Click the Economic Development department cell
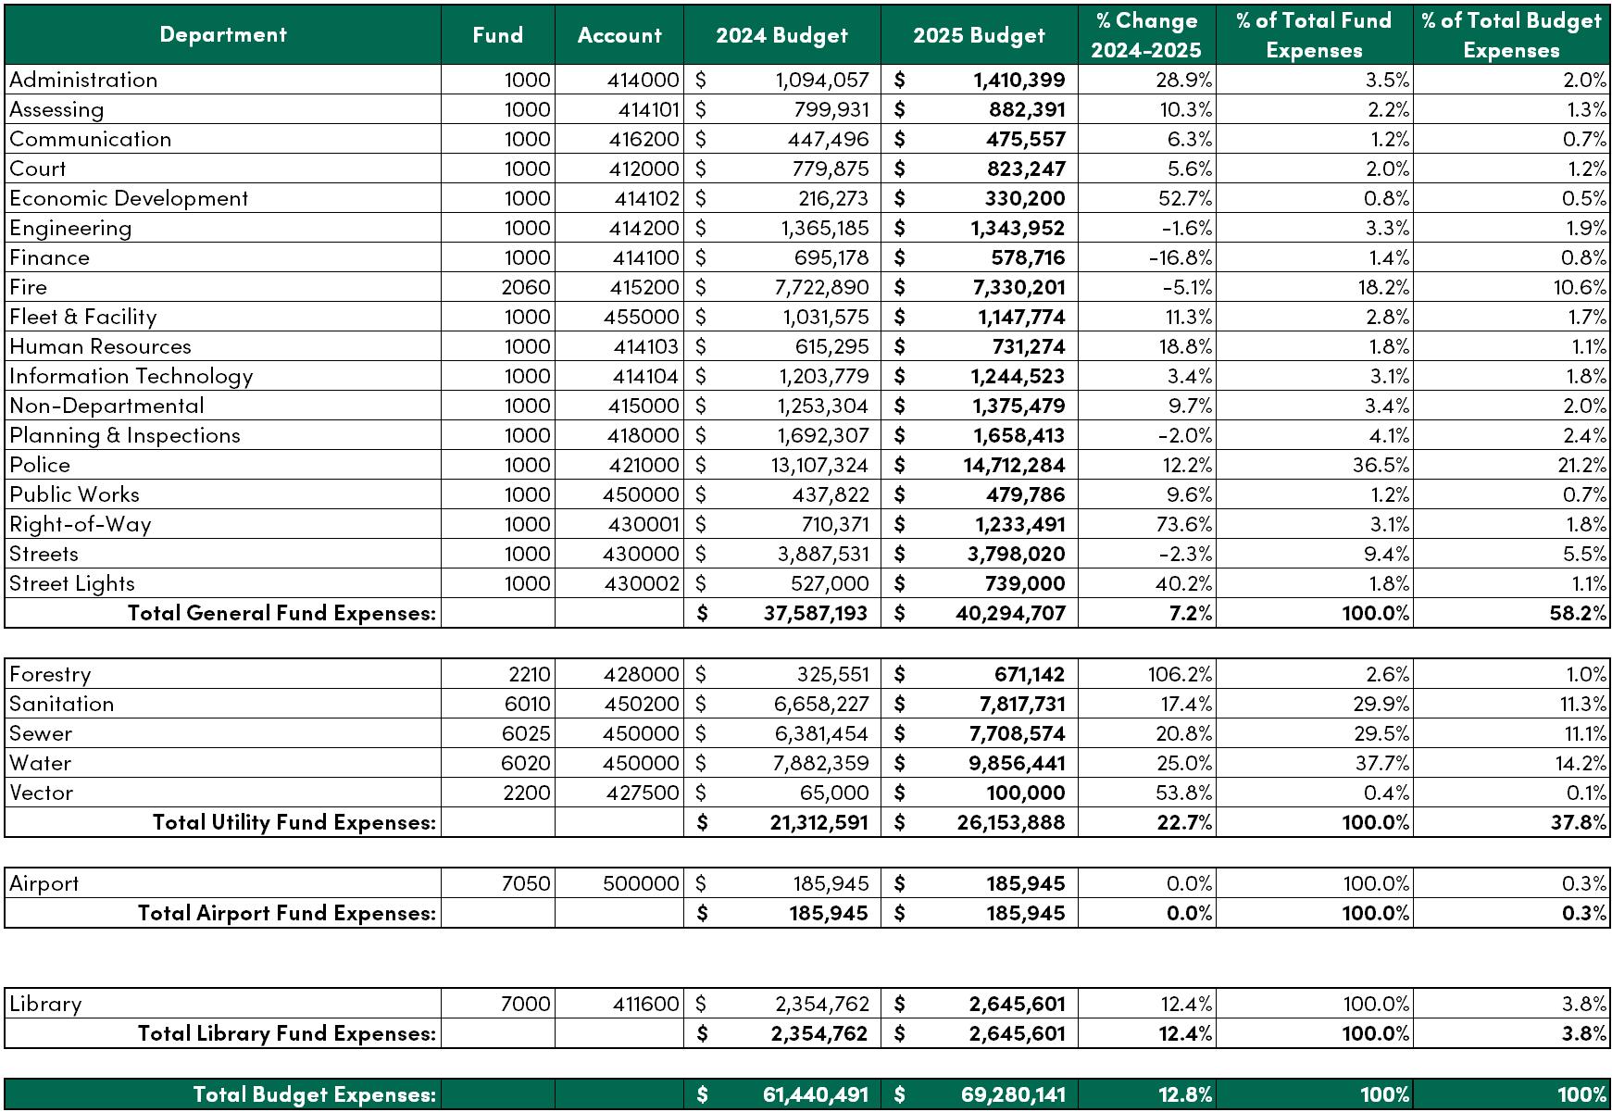Image resolution: width=1612 pixels, height=1112 pixels. tap(223, 198)
